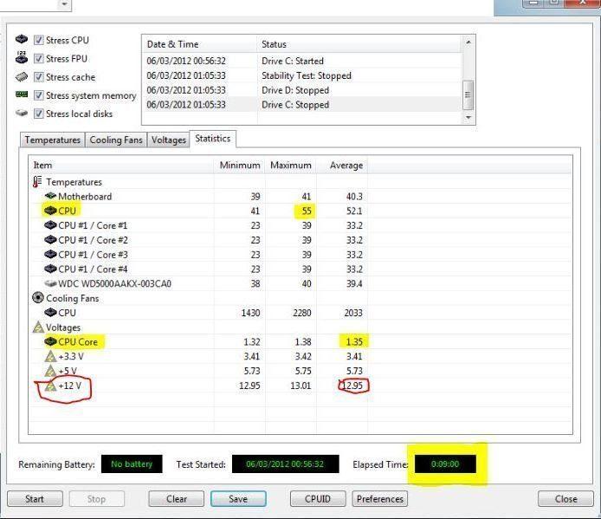Click the Average column header
The width and height of the screenshot is (601, 519).
pyautogui.click(x=342, y=165)
